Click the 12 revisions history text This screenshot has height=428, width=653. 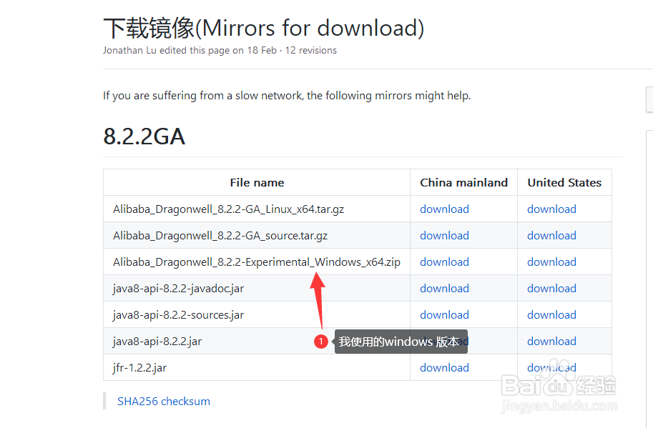pyautogui.click(x=310, y=50)
